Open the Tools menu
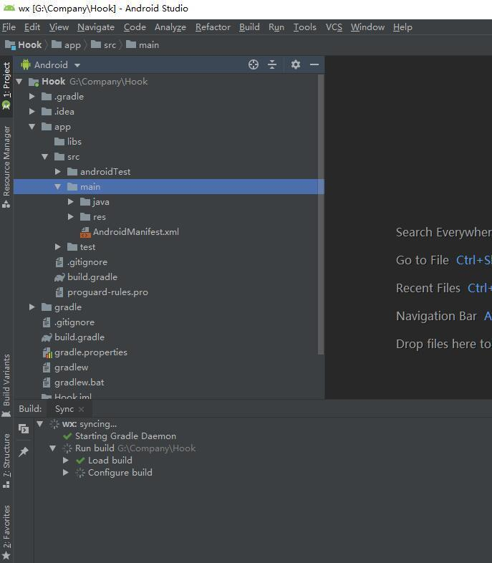The image size is (492, 563). click(304, 27)
